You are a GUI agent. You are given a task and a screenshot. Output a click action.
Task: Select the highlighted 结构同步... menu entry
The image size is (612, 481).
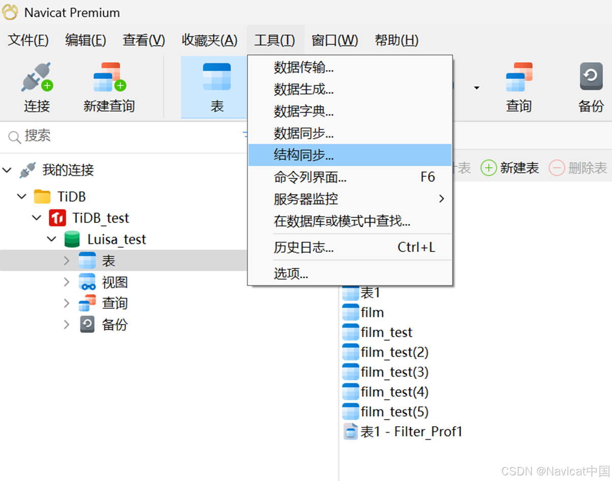350,155
